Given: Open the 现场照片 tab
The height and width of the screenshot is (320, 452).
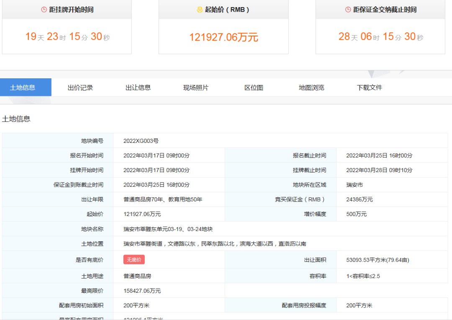Looking at the screenshot, I should tap(196, 88).
